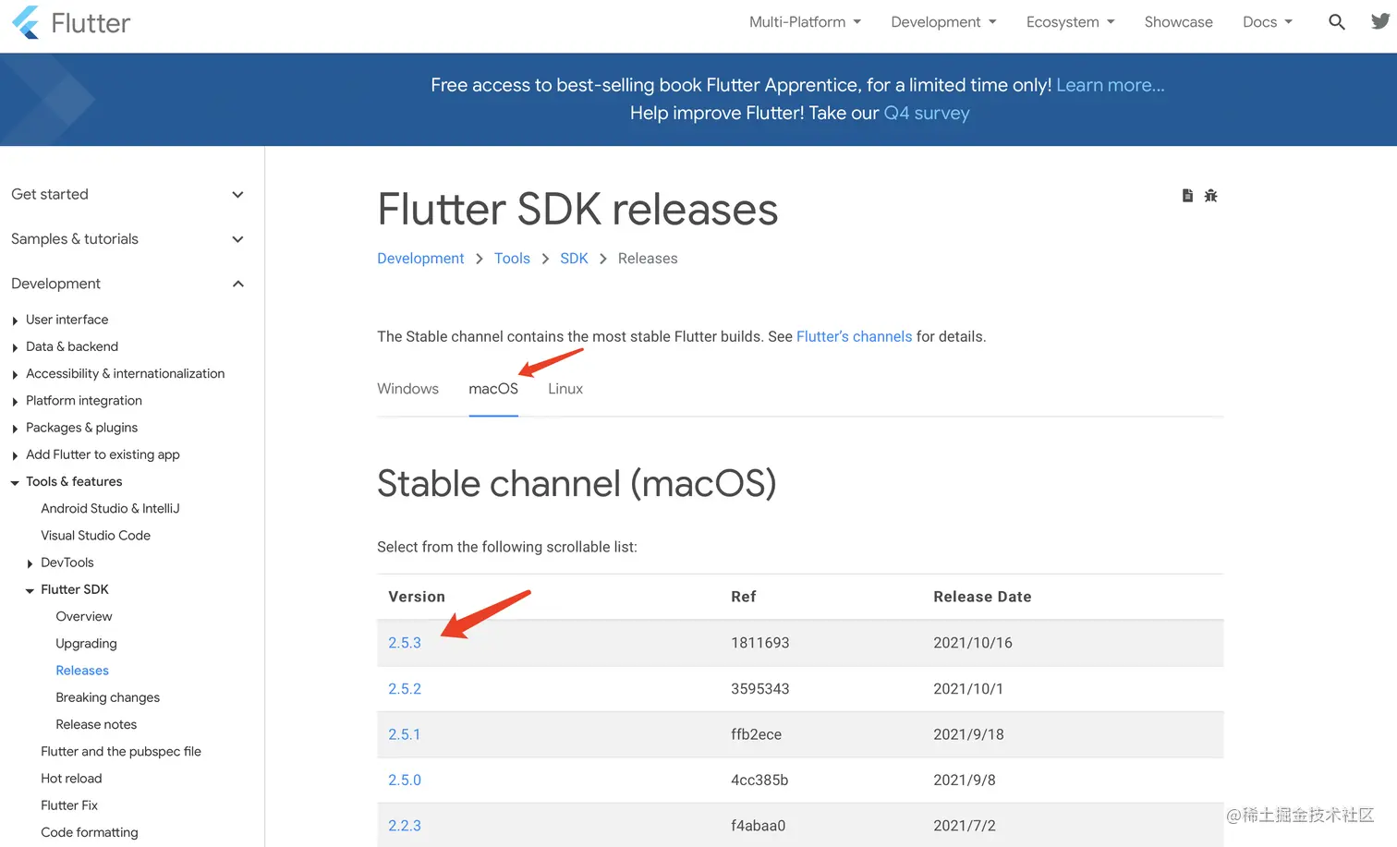The height and width of the screenshot is (847, 1397).
Task: Select release date 2021/10/1
Action: pyautogui.click(x=968, y=689)
